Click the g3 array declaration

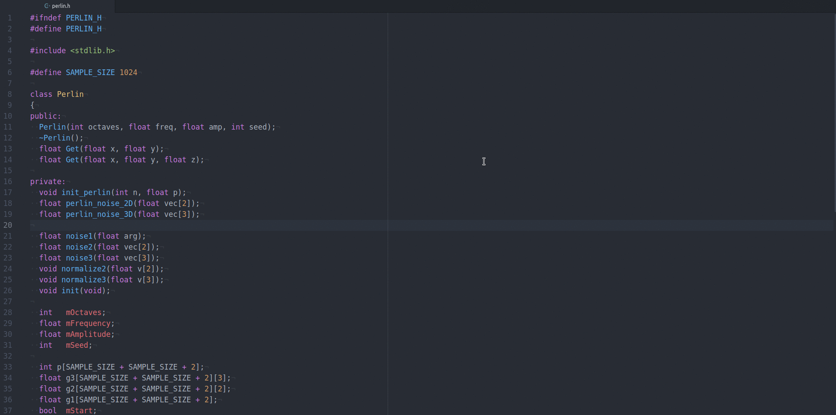[x=70, y=377]
